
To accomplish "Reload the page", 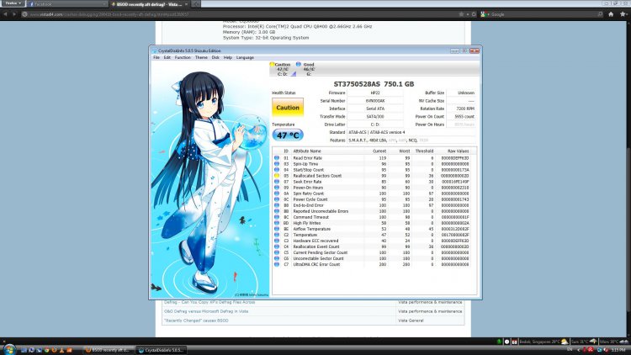I will 474,14.
